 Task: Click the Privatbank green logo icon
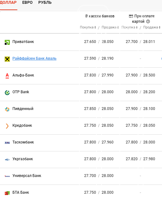tap(7, 42)
